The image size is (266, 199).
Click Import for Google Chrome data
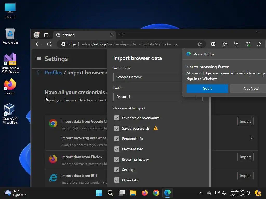coord(245,121)
